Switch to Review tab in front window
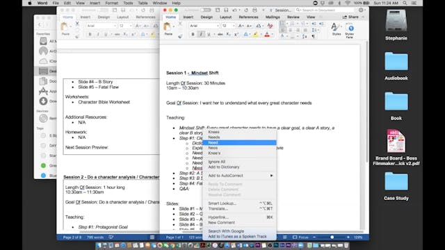 pos(293,17)
